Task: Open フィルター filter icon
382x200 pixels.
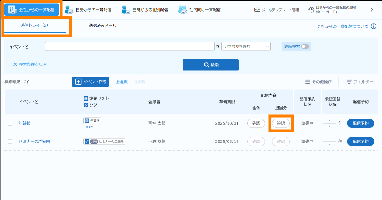Action: [x=349, y=82]
